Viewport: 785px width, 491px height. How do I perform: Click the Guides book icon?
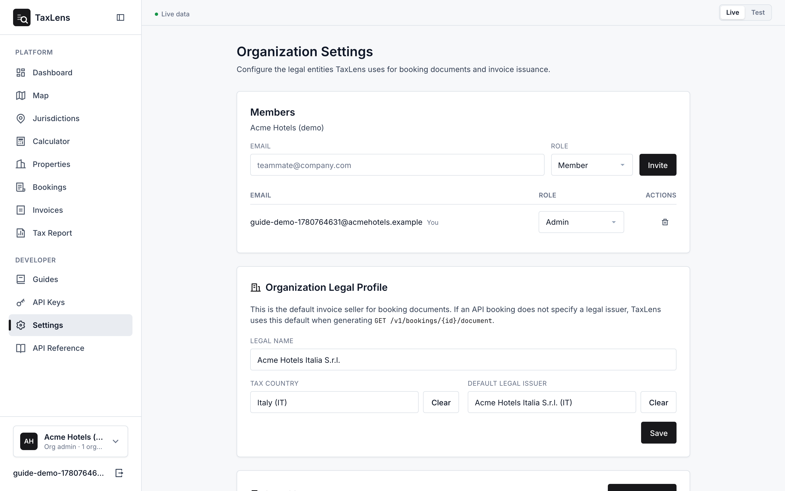(21, 279)
